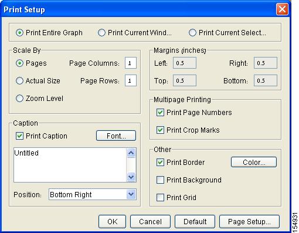This screenshot has height=233, width=299.
Task: Enable Print Background checkbox
Action: coord(160,180)
